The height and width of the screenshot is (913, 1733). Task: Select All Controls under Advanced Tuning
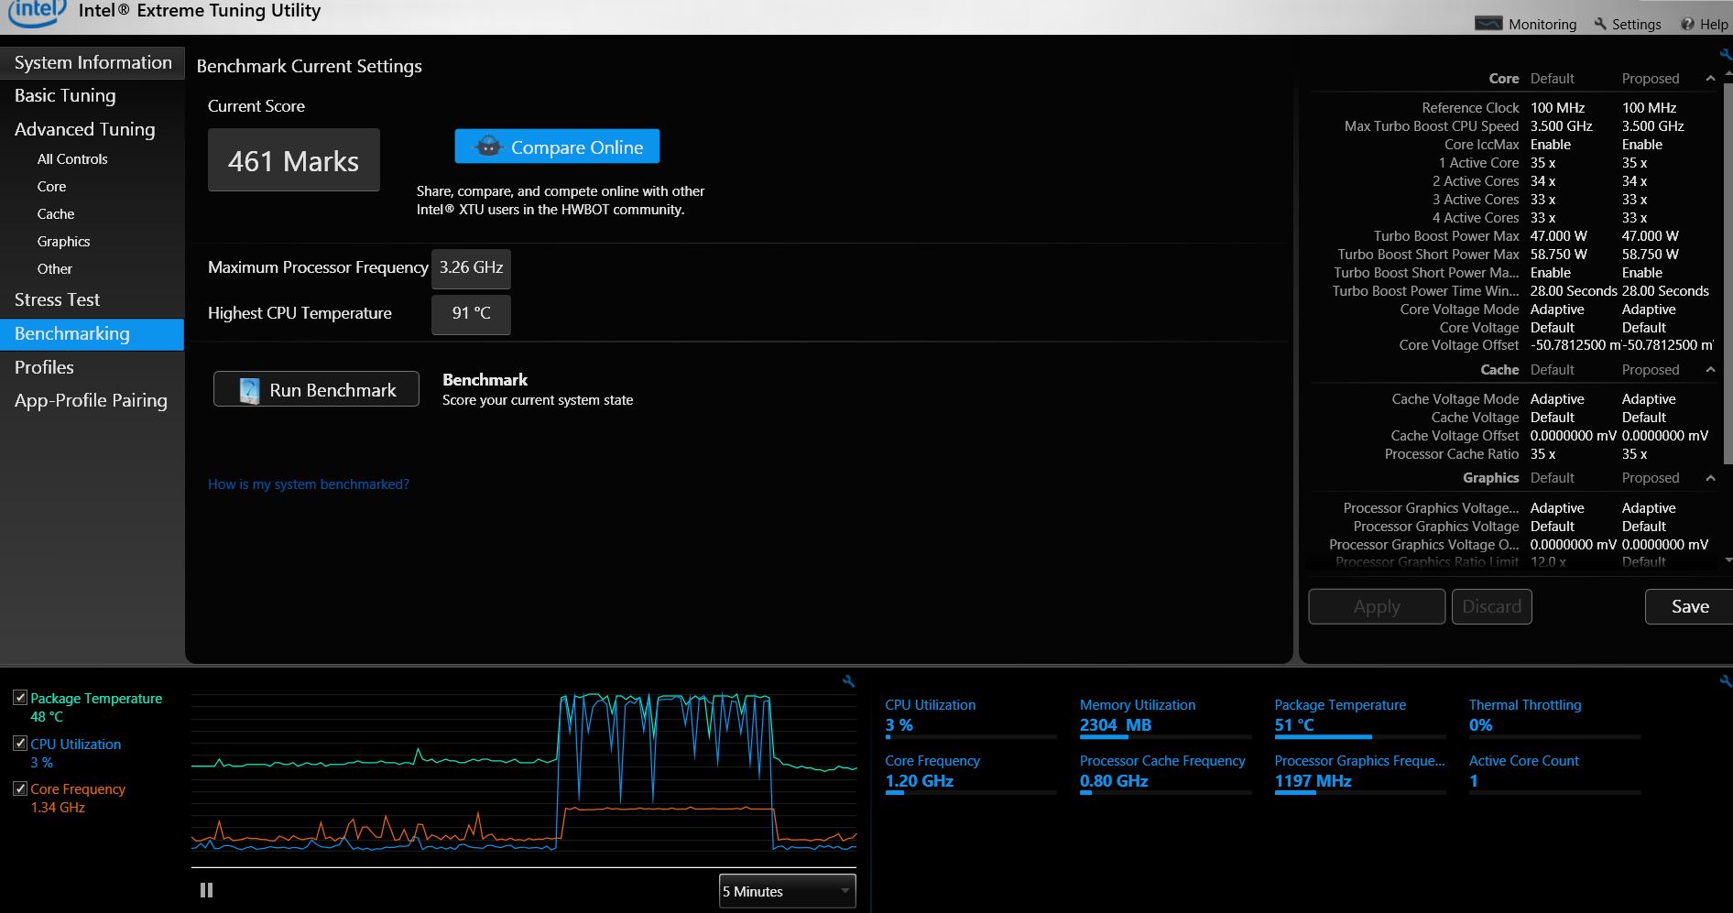point(72,158)
